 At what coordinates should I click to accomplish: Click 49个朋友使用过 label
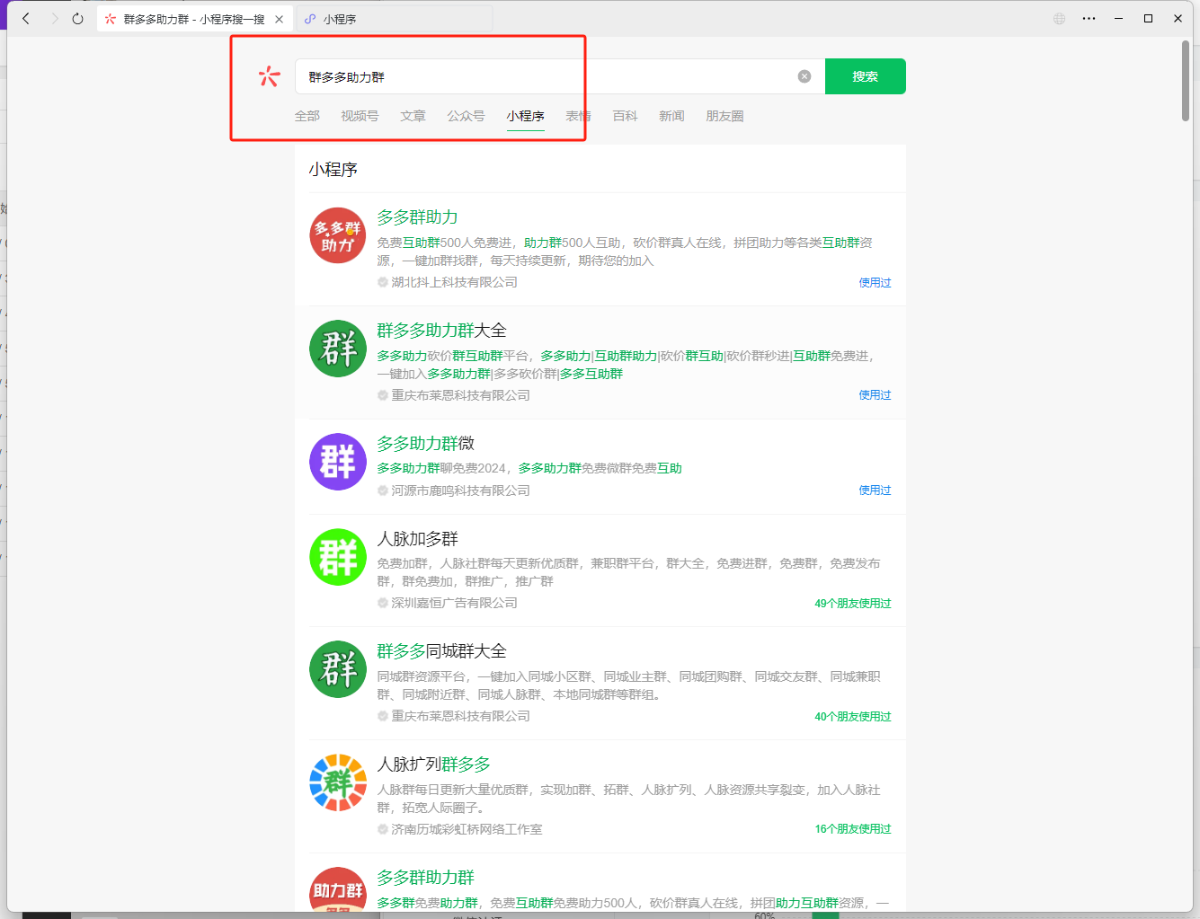click(x=853, y=604)
